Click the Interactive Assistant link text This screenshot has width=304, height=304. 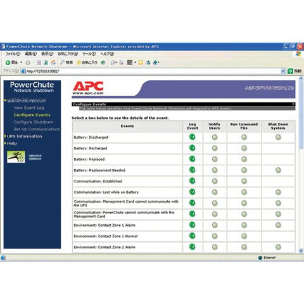point(35,157)
